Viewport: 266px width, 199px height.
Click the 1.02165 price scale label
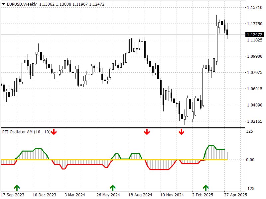(x=255, y=121)
